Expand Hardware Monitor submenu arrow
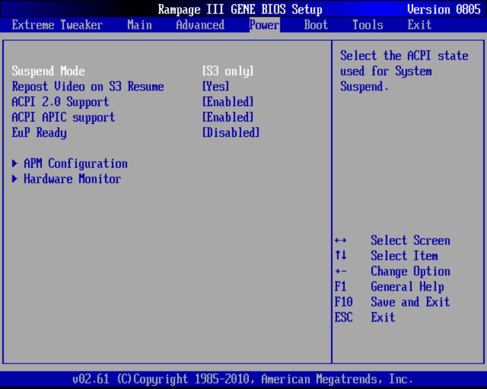This screenshot has width=487, height=389. (15, 179)
